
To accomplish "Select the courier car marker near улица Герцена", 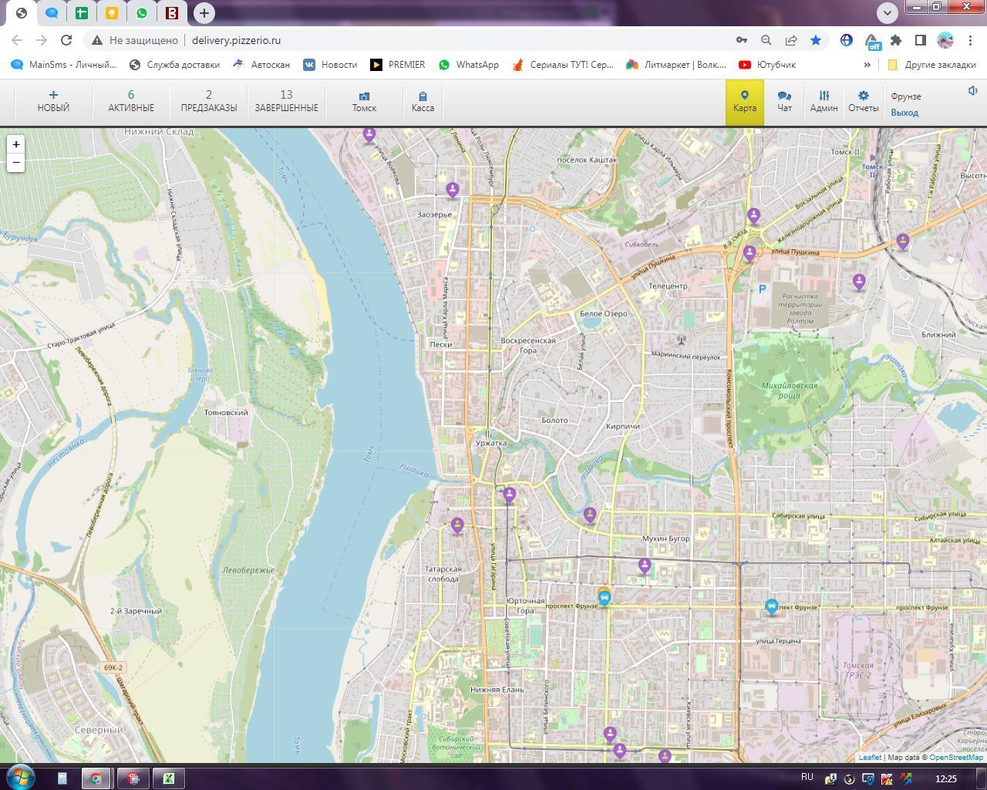I will 771,607.
